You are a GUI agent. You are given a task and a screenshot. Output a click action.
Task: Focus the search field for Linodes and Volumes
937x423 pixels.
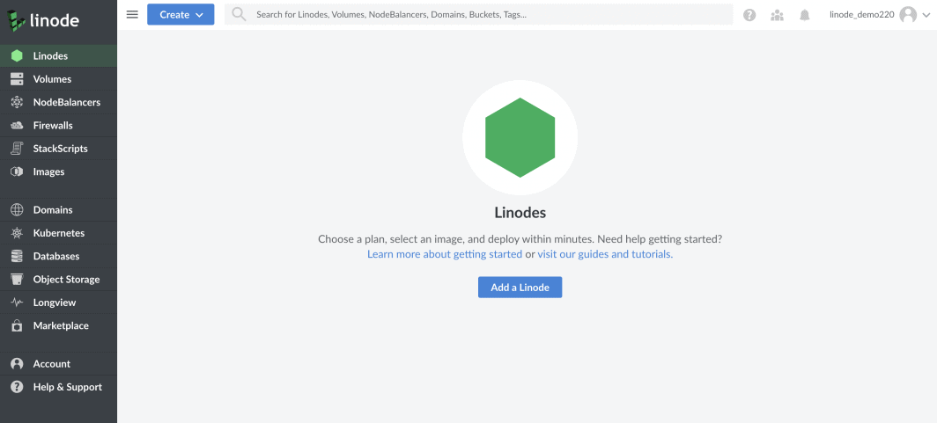(x=484, y=15)
